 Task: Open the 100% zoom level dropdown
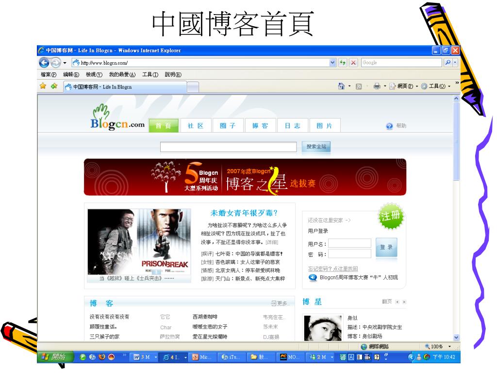(x=449, y=347)
